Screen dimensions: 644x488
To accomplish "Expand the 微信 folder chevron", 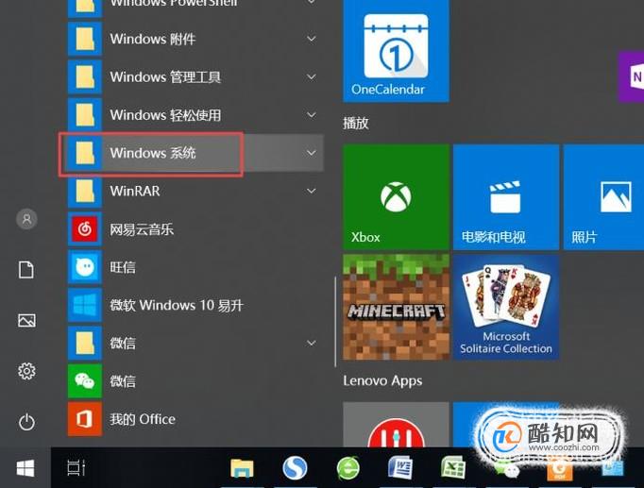I will coord(312,344).
